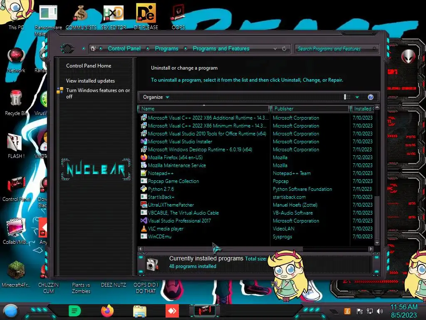
Task: Click the Start orb on the taskbar
Action: 11,311
